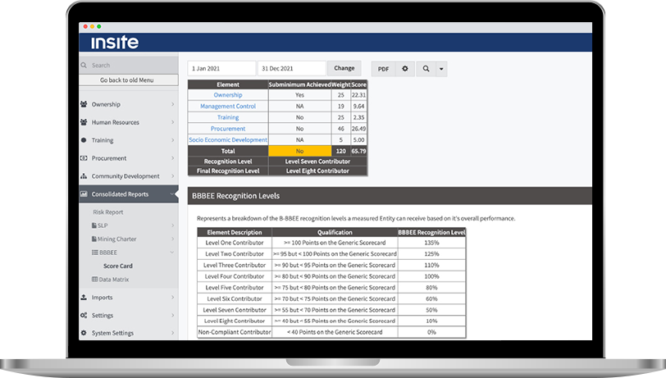Screen dimensions: 666x378
Task: Open the Socio Economic Development link
Action: (228, 140)
